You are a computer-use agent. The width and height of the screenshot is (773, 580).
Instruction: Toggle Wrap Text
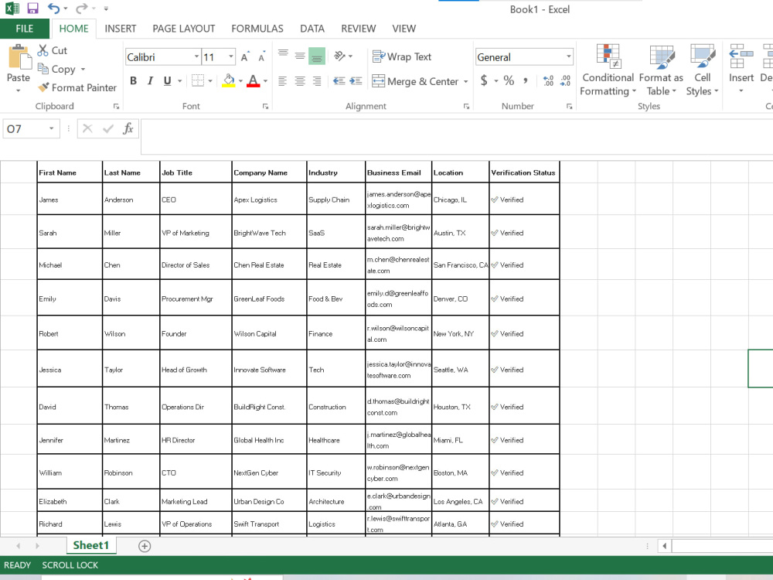click(402, 56)
